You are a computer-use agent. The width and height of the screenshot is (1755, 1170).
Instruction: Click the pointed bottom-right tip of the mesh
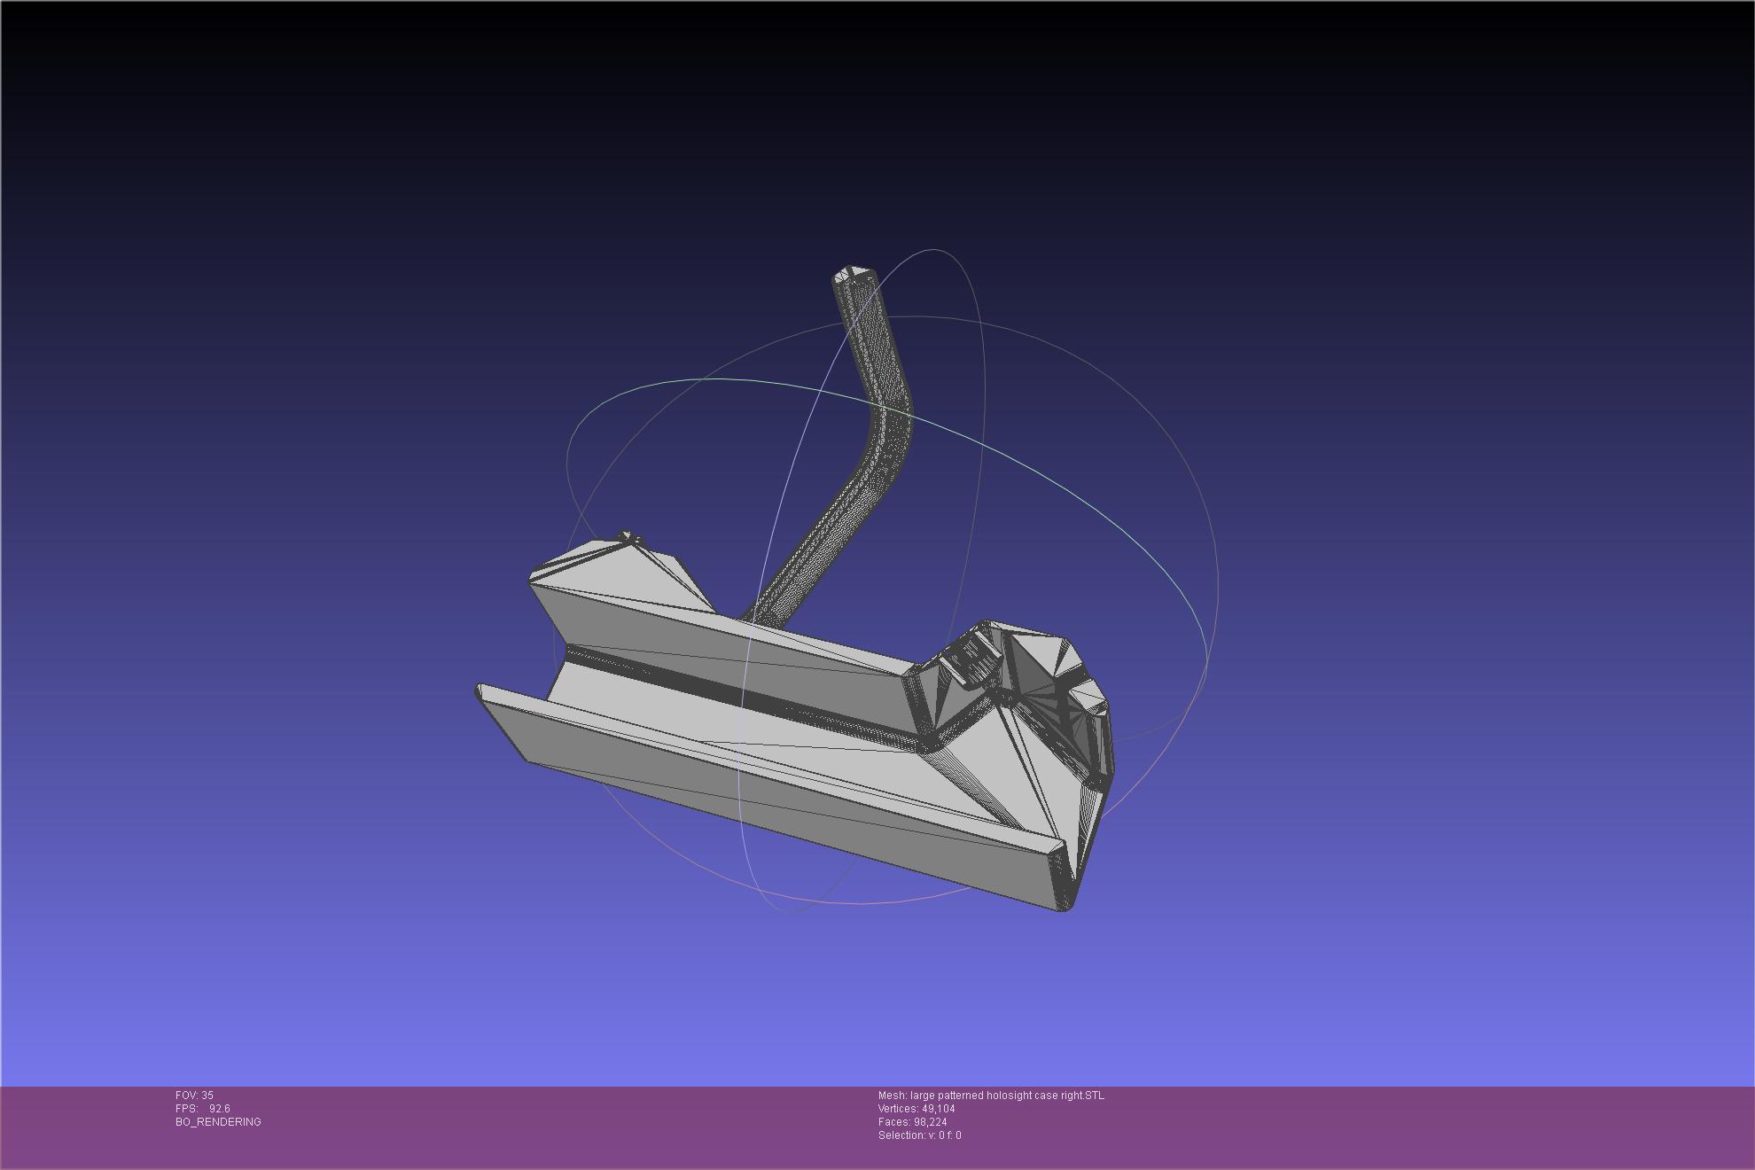pyautogui.click(x=1065, y=904)
